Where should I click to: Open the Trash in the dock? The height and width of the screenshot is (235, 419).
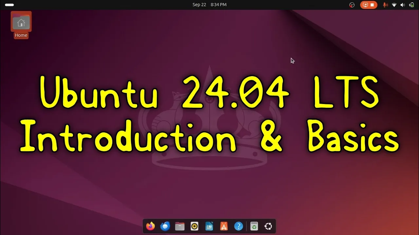(x=254, y=226)
